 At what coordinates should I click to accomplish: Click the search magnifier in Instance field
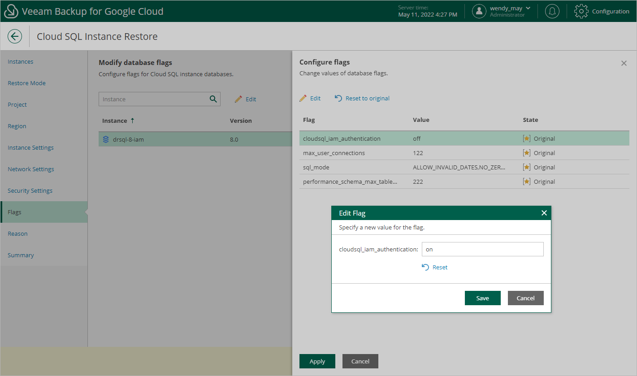coord(213,99)
